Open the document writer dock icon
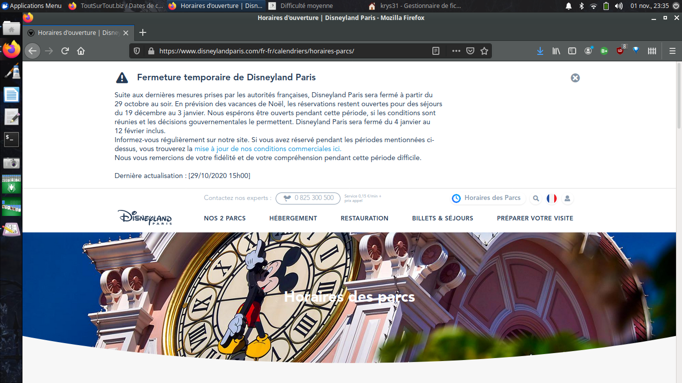This screenshot has width=682, height=383. click(11, 94)
